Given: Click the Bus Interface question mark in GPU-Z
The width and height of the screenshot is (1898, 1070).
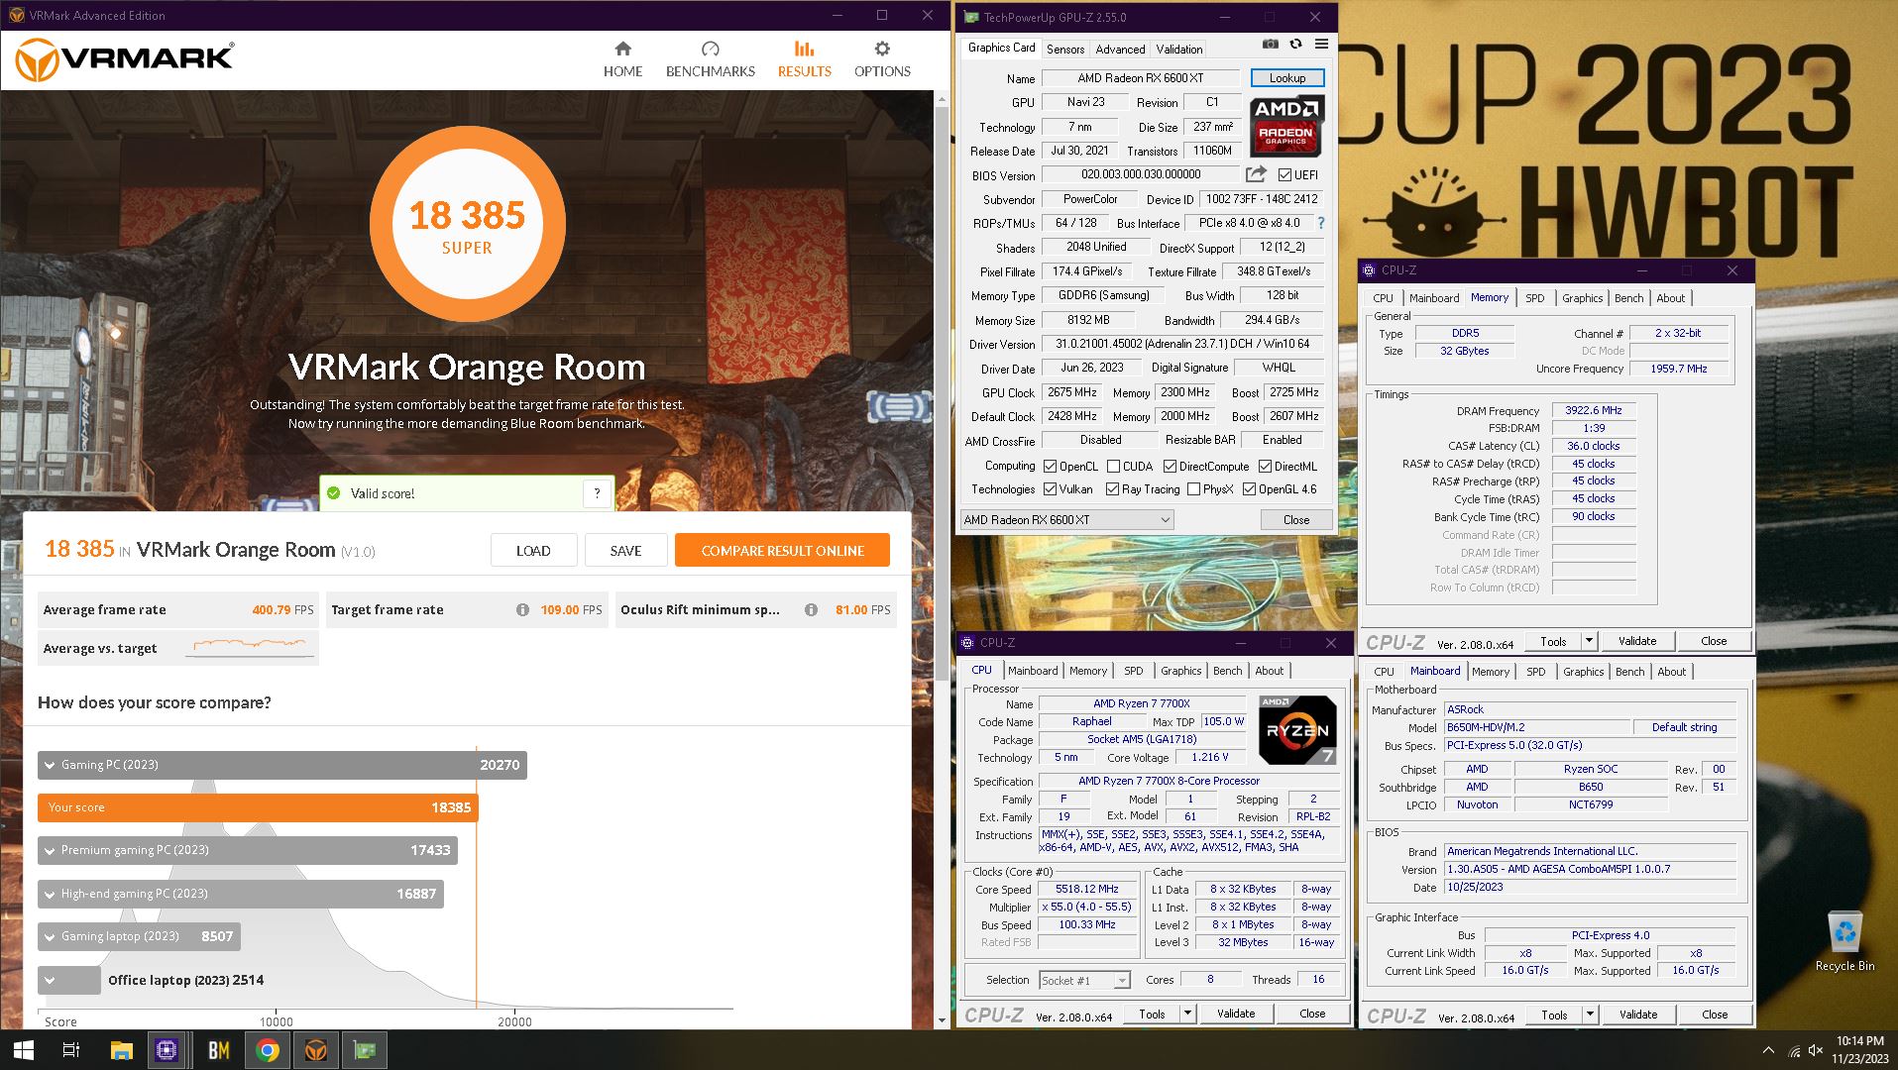Looking at the screenshot, I should tap(1321, 223).
